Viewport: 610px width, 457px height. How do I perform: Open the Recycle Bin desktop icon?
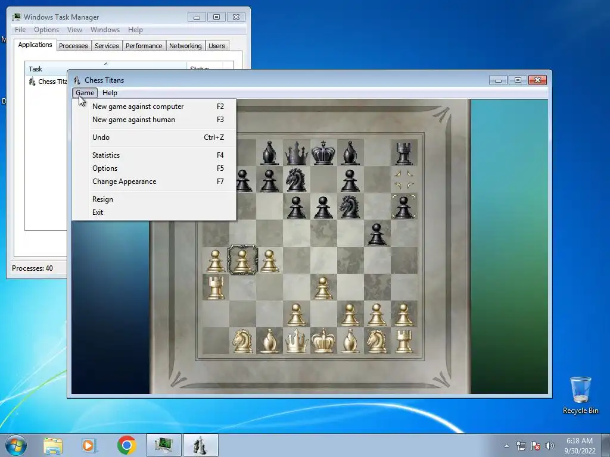click(x=580, y=396)
